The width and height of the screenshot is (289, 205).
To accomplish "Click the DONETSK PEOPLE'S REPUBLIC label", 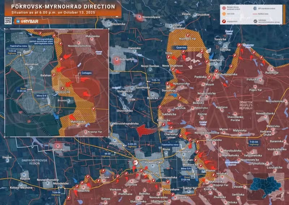I will (x=246, y=105).
